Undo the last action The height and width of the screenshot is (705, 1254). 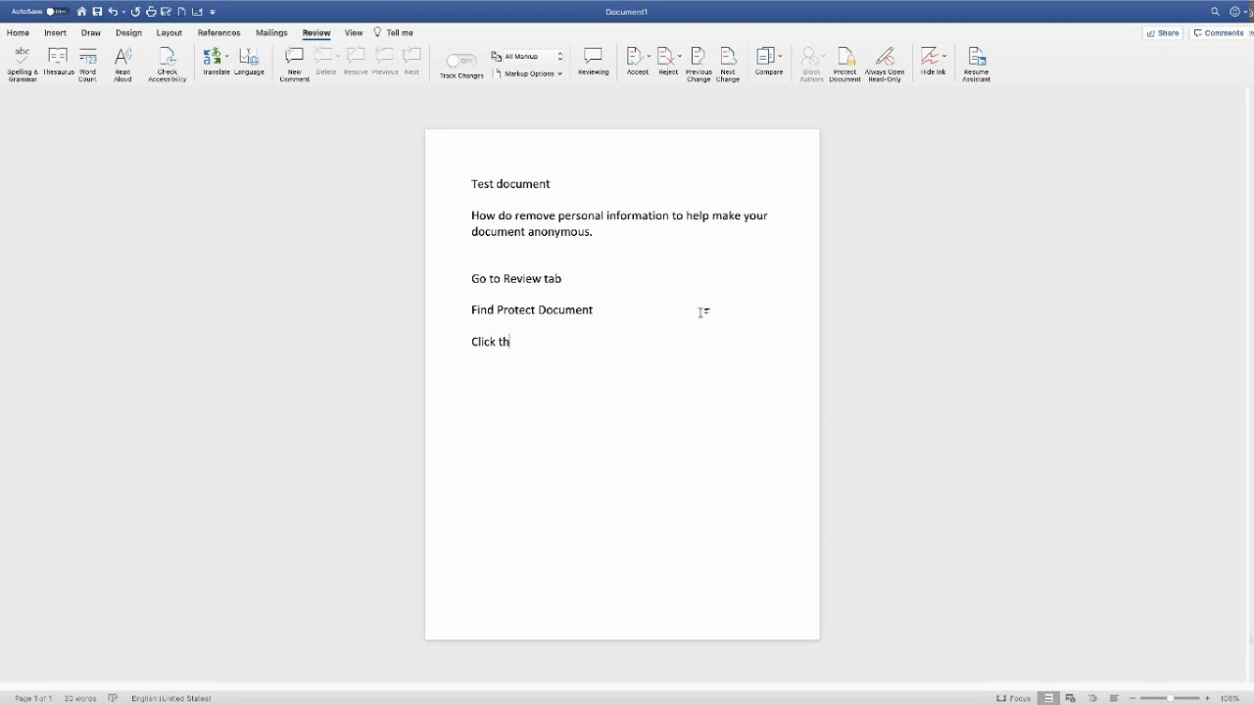pyautogui.click(x=113, y=12)
